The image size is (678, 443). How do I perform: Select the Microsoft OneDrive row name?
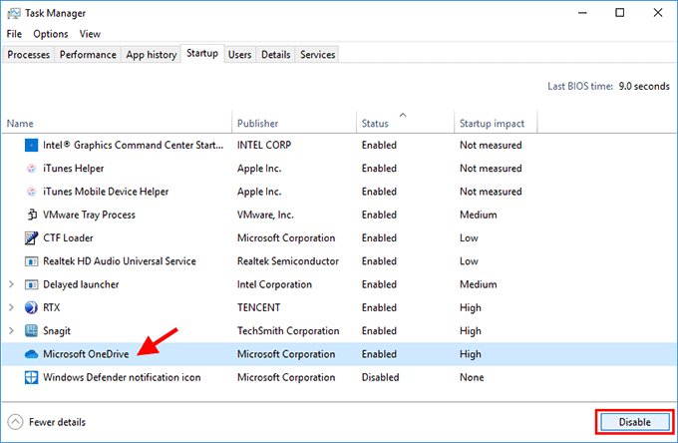tap(86, 354)
